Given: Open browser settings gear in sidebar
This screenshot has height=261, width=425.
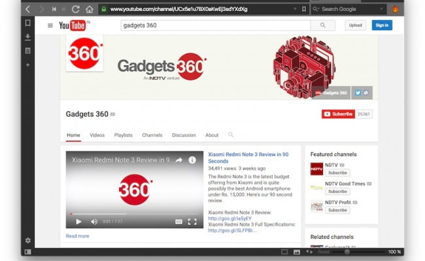Looking at the screenshot, I should pos(27,240).
